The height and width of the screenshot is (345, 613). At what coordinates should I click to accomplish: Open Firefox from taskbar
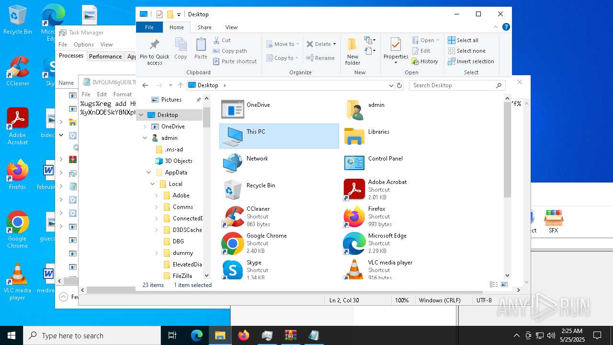point(244,335)
